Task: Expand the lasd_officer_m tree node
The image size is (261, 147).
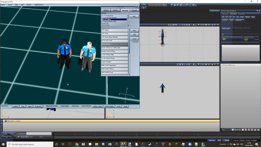Action: point(222,65)
